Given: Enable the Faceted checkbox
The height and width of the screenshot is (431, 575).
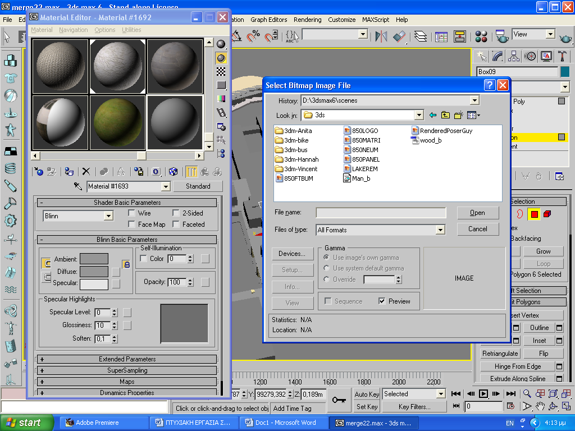Looking at the screenshot, I should click(176, 224).
